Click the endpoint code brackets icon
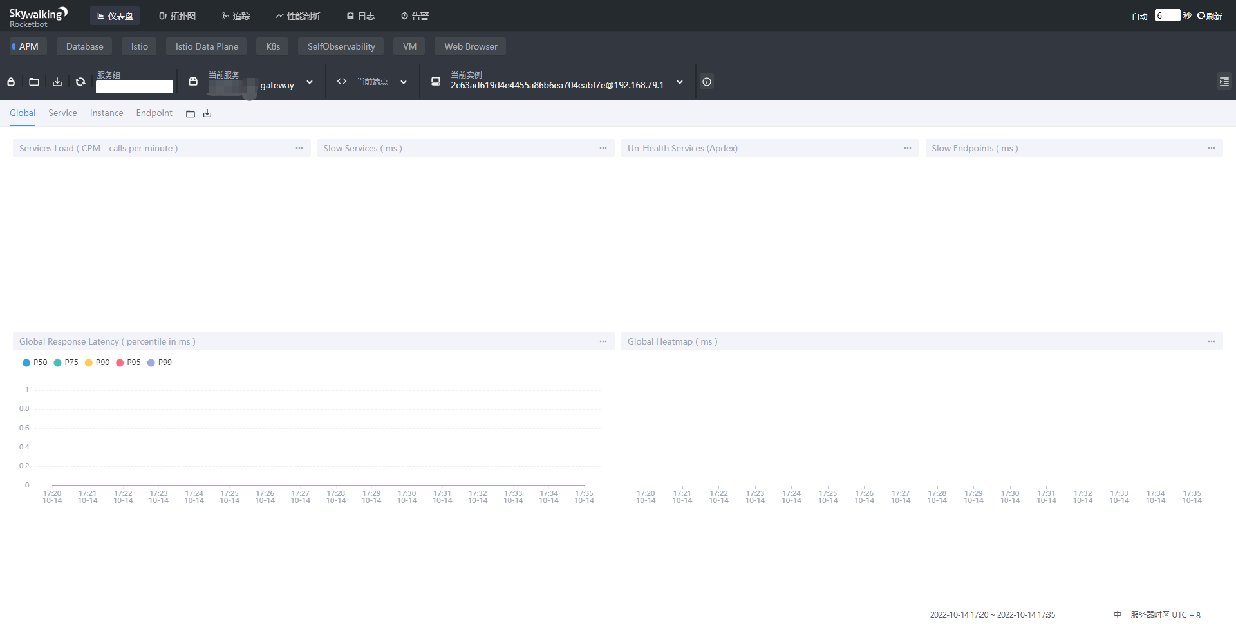The image size is (1236, 624). coord(342,81)
